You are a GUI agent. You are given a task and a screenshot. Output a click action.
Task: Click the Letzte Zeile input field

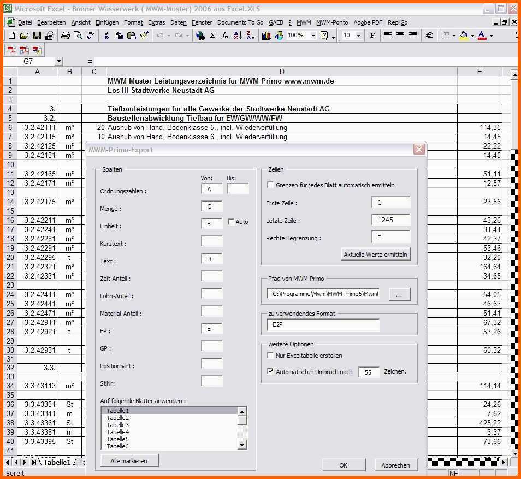point(391,220)
